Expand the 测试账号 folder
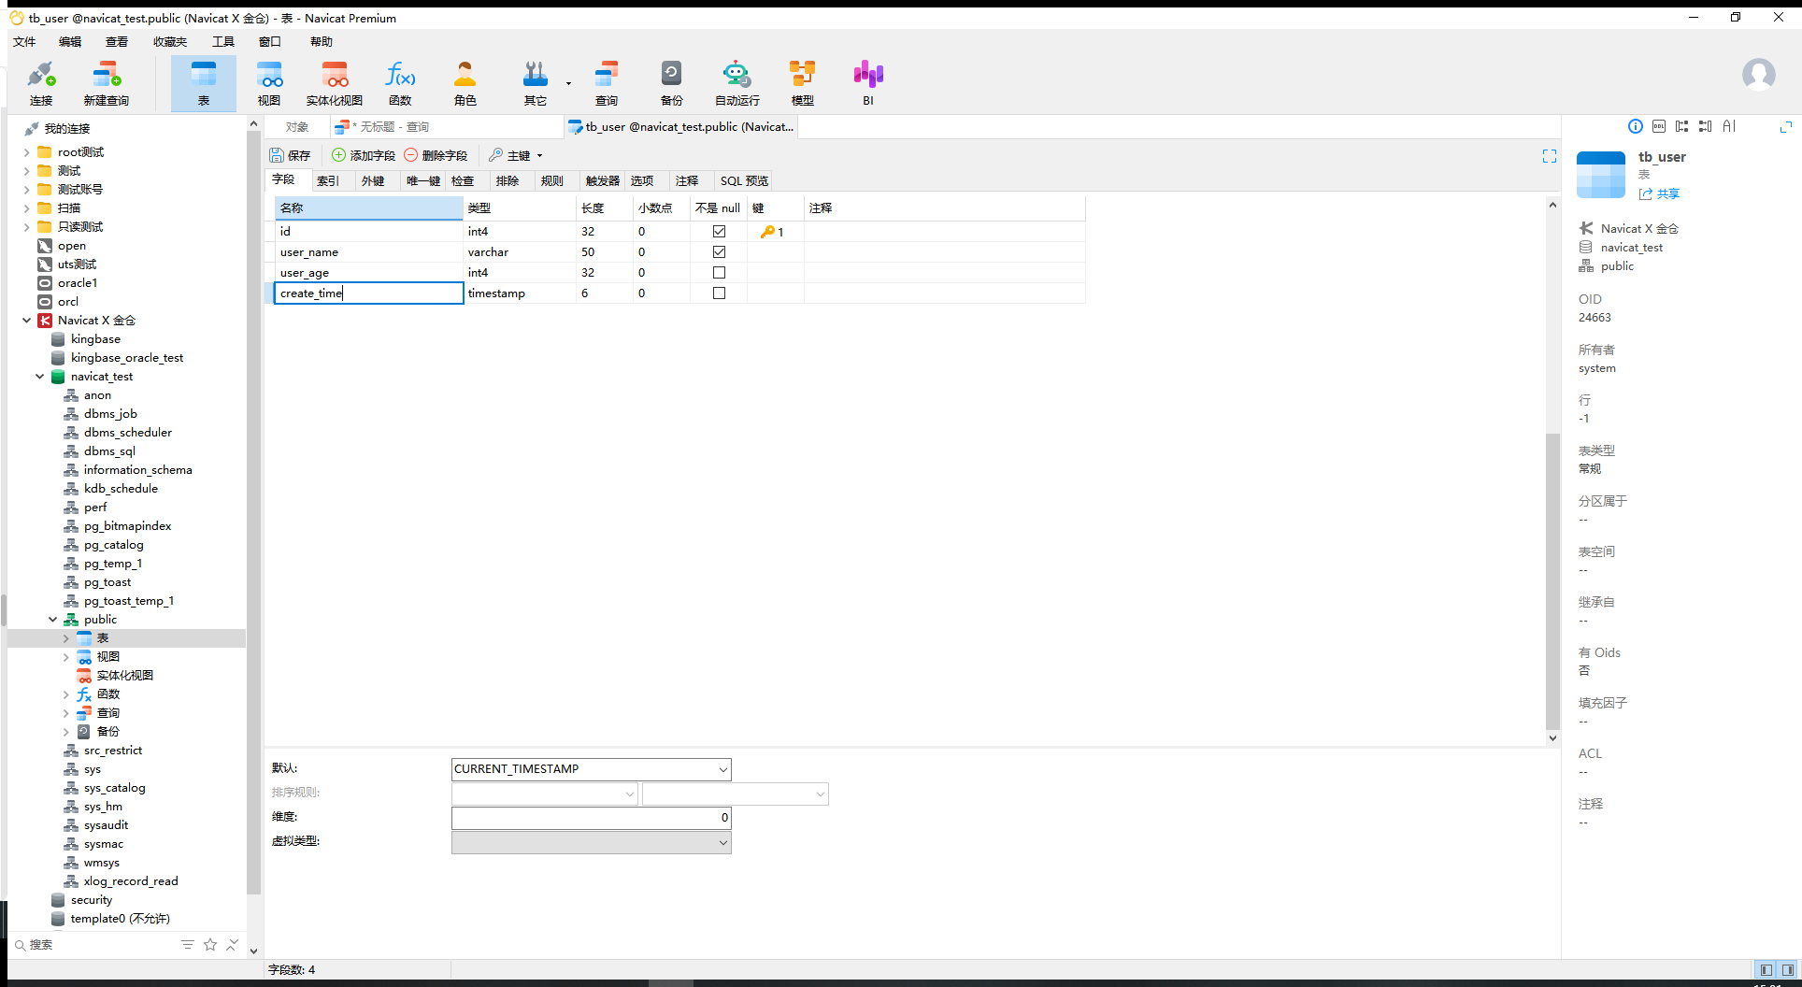The width and height of the screenshot is (1802, 987). click(26, 190)
